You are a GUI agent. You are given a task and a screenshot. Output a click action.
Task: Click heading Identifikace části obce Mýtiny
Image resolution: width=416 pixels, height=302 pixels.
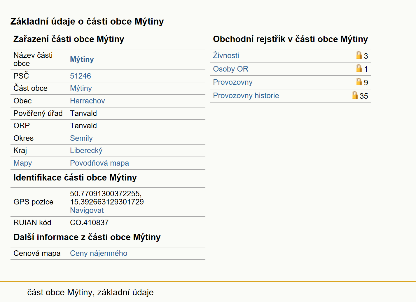click(x=75, y=178)
